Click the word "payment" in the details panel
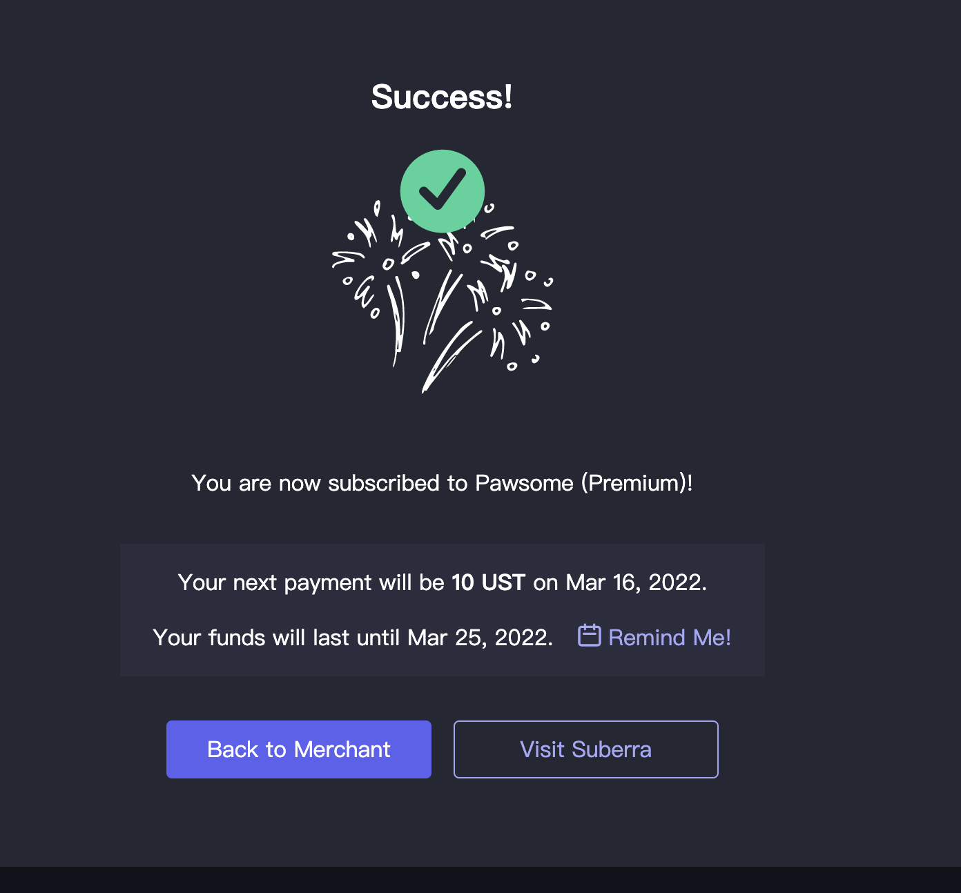 pyautogui.click(x=328, y=583)
